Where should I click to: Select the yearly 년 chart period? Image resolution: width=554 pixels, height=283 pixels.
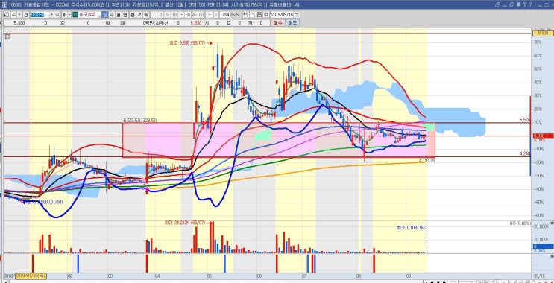click(125, 15)
